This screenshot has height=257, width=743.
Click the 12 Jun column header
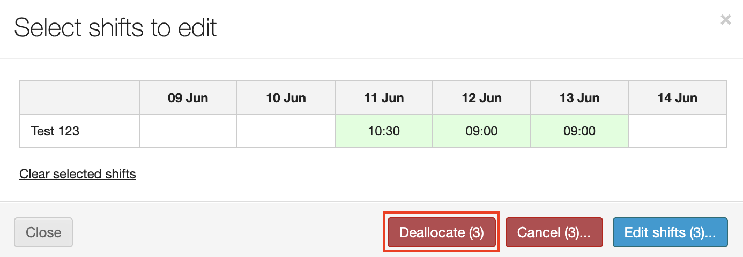481,98
